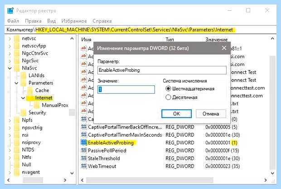Open the Справка menu
The image size is (281, 189).
102,21
